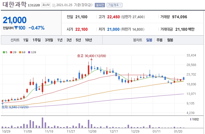The image size is (205, 134).
Task: Click the 봉차트 label
Action: click(x=137, y=40)
